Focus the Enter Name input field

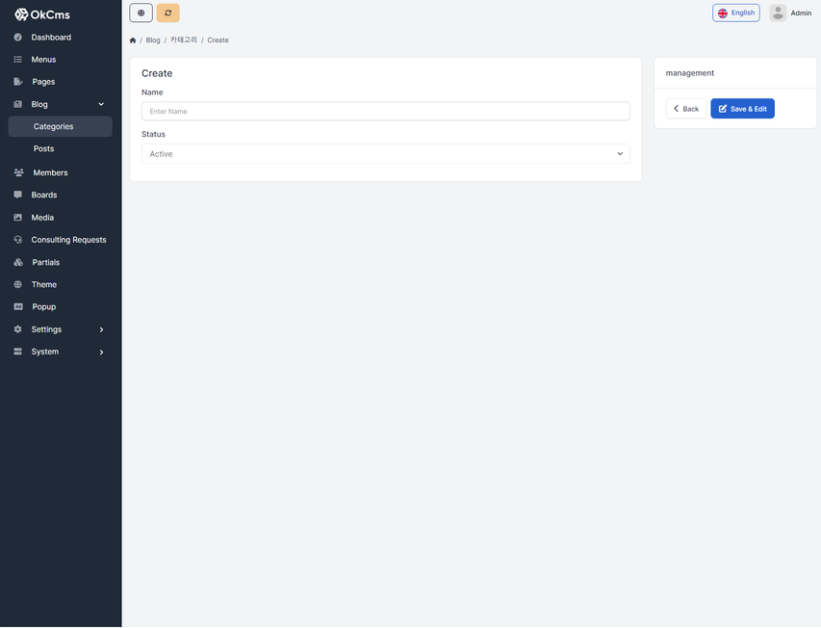pos(385,112)
